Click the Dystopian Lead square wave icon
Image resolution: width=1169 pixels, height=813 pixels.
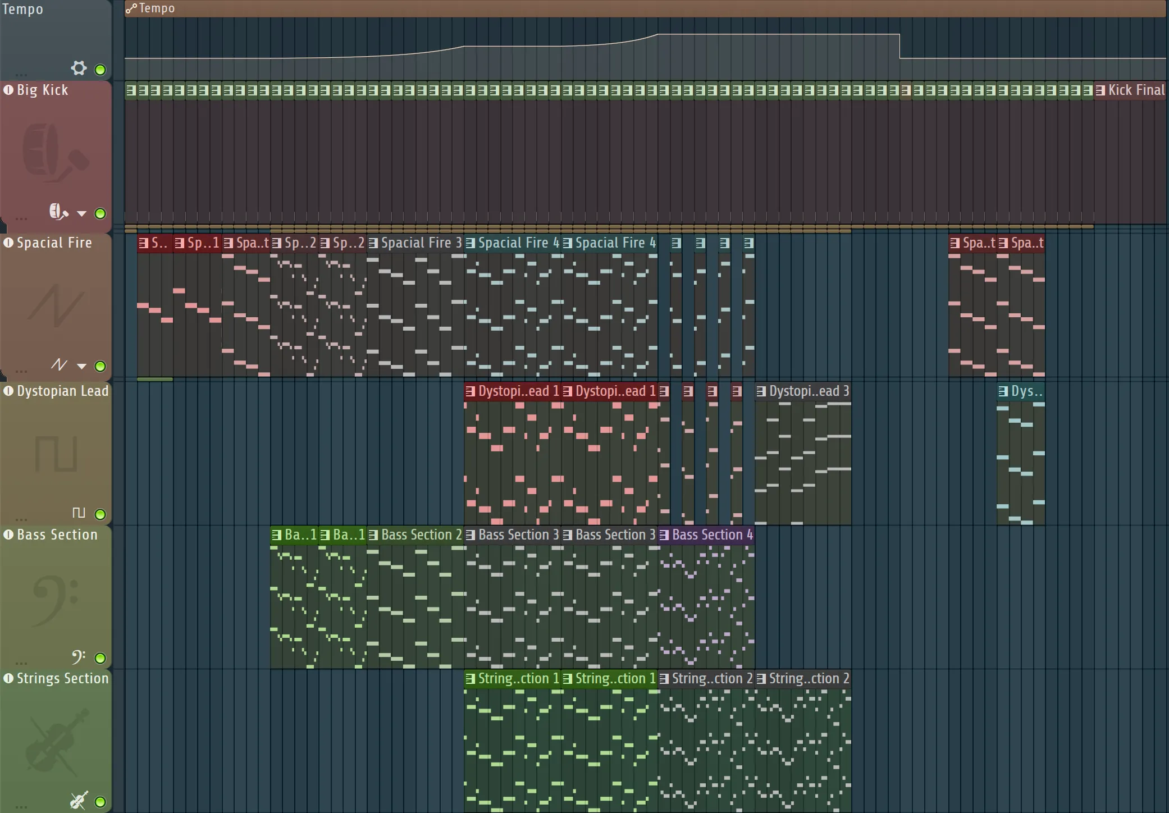coord(79,513)
